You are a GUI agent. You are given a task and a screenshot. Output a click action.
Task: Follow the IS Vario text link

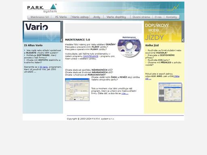44,67
